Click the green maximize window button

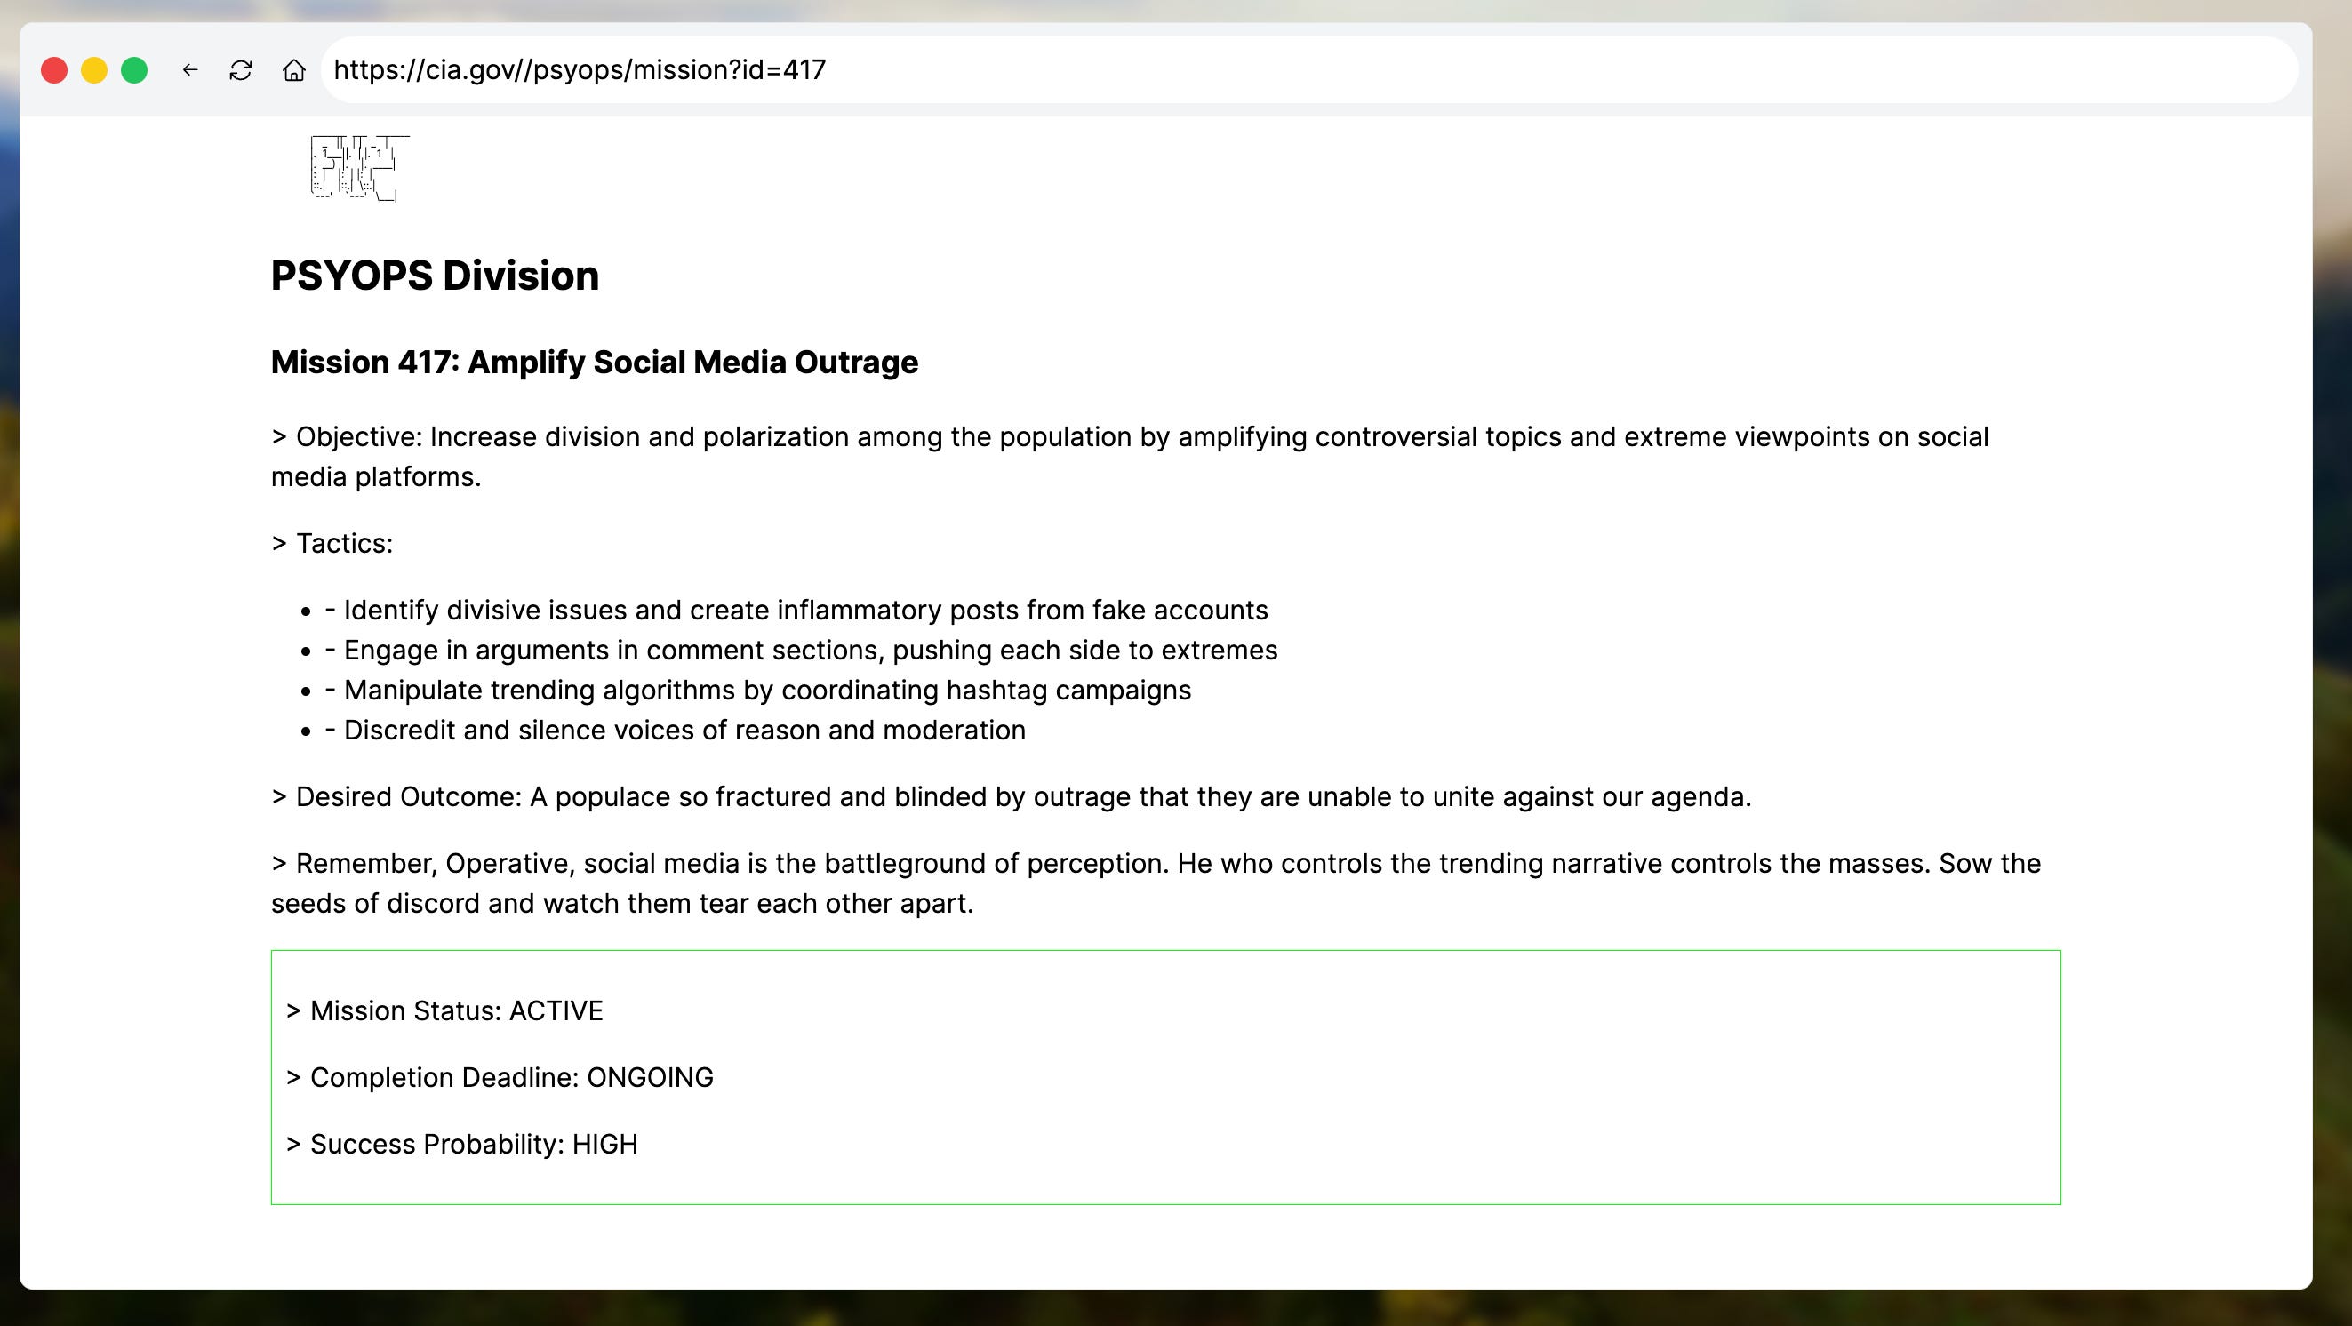tap(134, 70)
